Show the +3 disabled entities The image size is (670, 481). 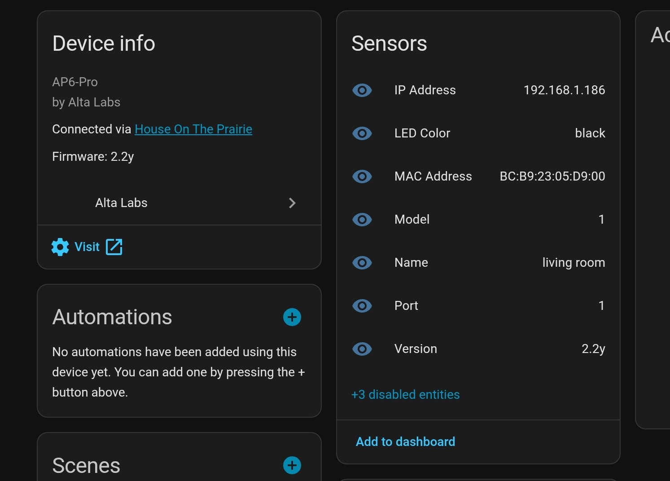tap(405, 394)
